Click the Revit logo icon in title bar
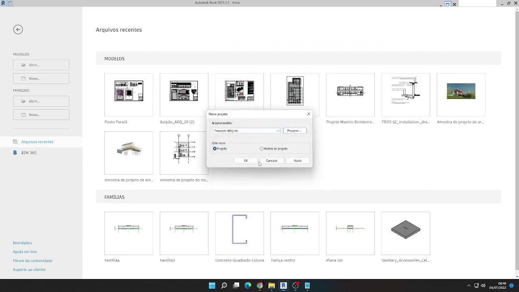This screenshot has width=519, height=292. pyautogui.click(x=3, y=3)
